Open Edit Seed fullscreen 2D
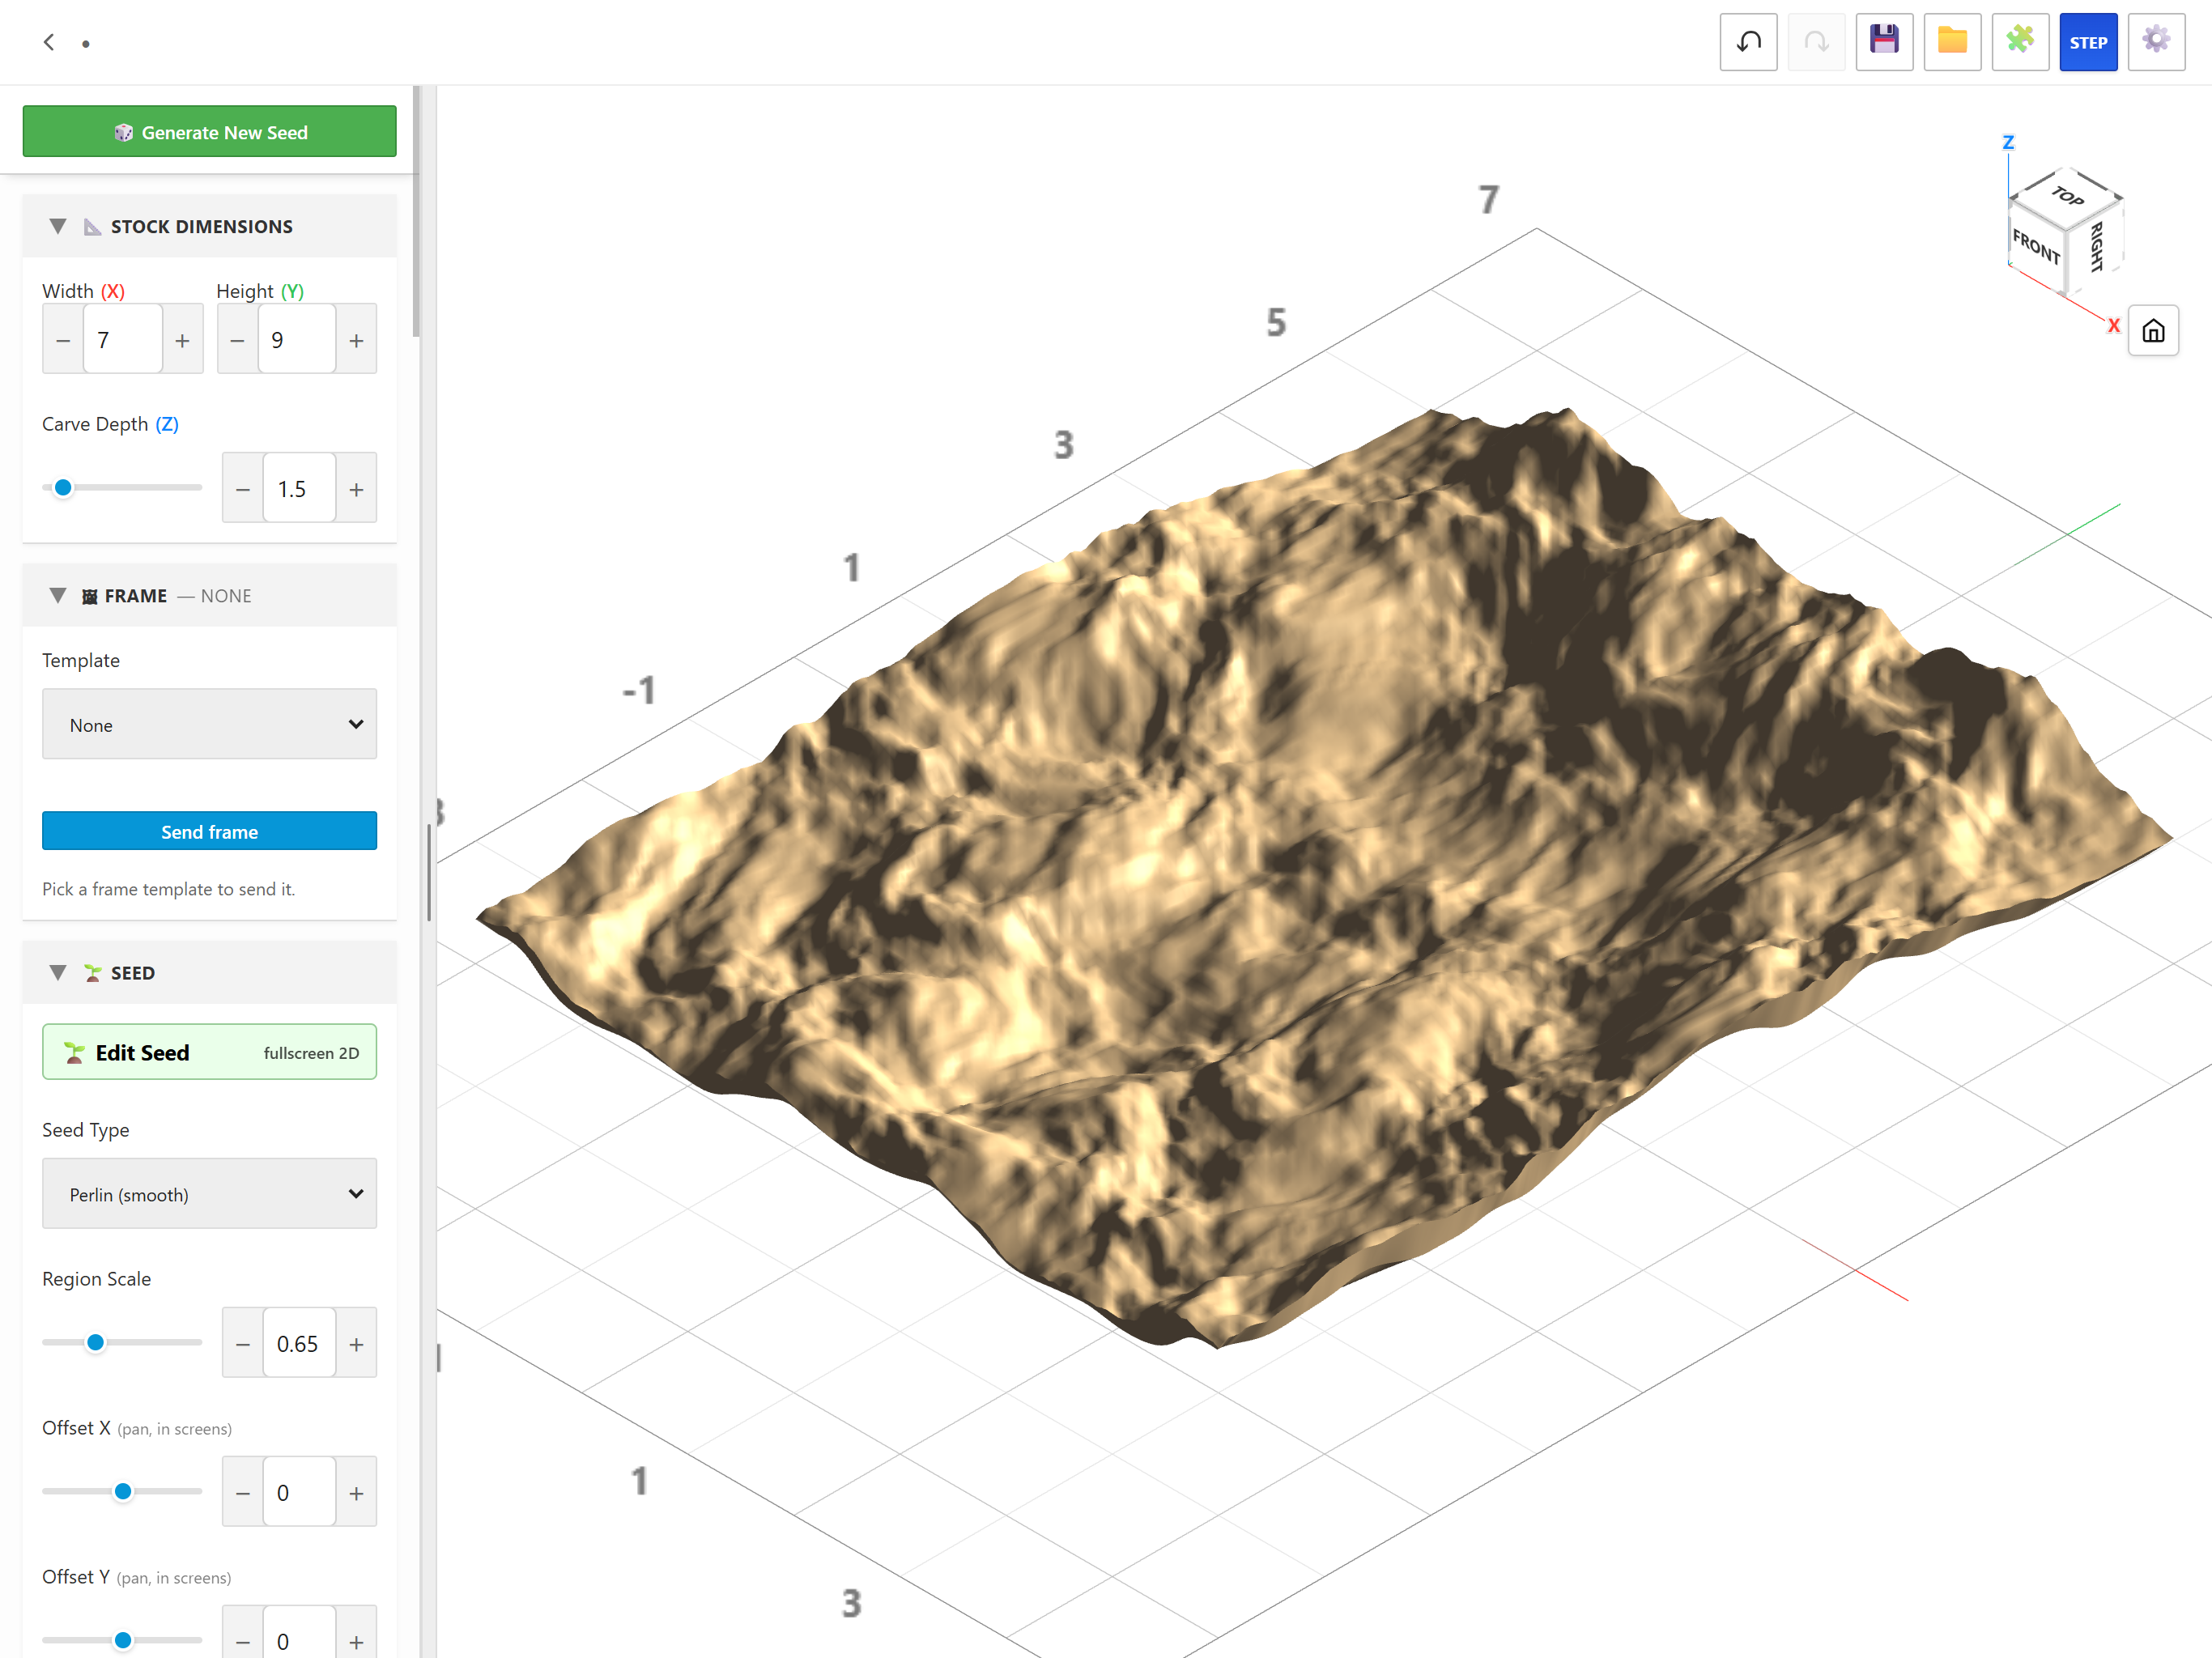 point(209,1052)
